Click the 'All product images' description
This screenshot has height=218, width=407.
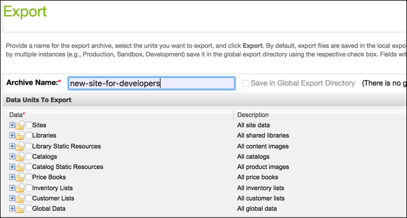coord(263,167)
